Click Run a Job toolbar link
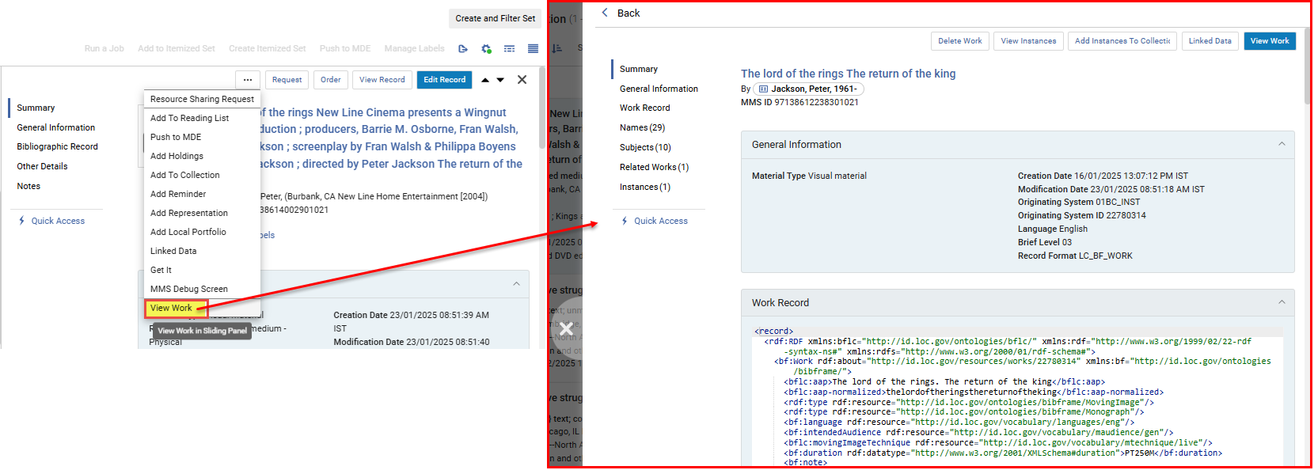This screenshot has height=470, width=1314. [104, 49]
